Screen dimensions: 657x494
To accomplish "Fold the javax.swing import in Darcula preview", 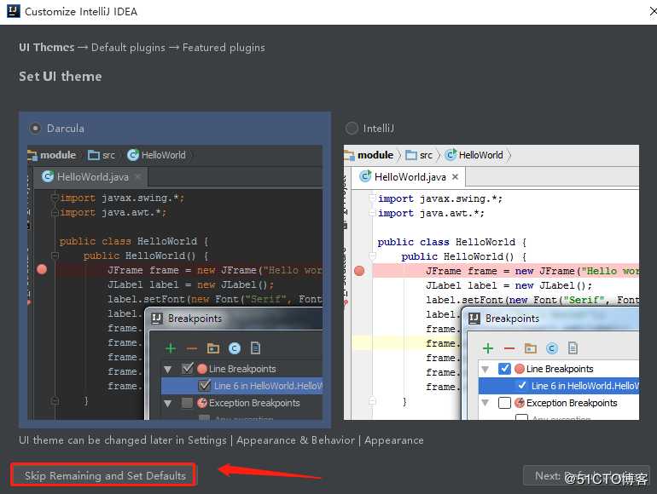I will (x=55, y=197).
